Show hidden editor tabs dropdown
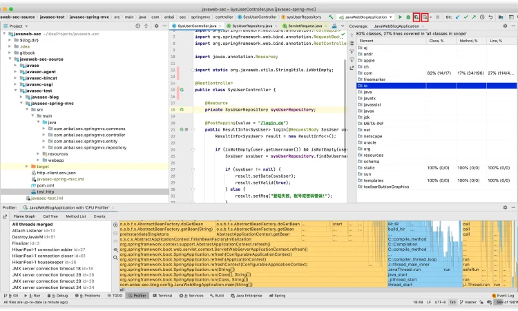This screenshot has width=518, height=311. coord(343,26)
